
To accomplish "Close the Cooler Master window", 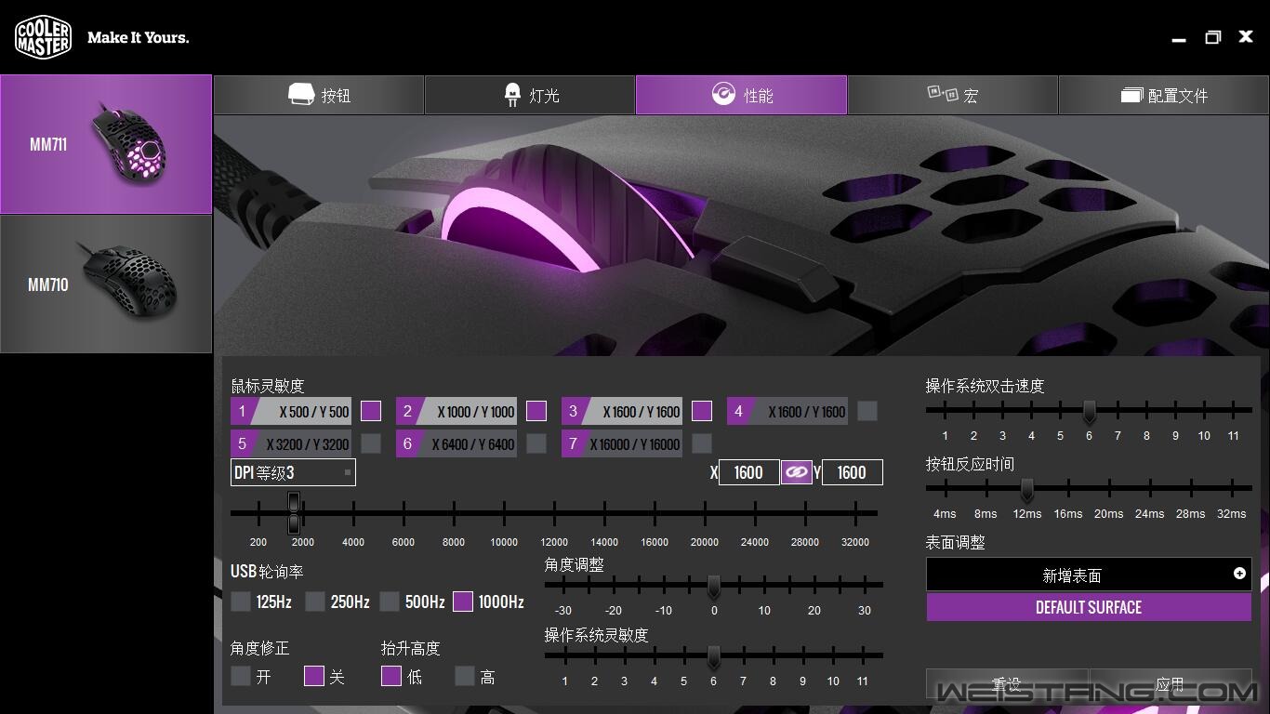I will (x=1246, y=36).
